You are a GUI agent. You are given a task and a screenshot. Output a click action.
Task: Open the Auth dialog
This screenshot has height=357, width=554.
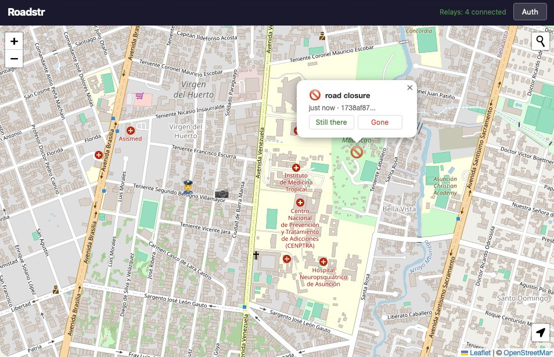(530, 12)
